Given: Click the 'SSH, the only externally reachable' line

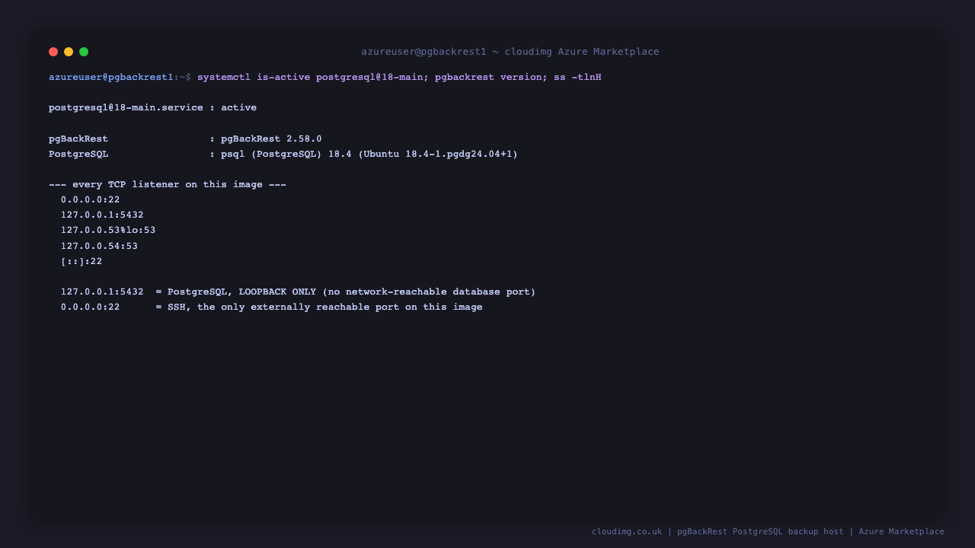Looking at the screenshot, I should point(271,307).
